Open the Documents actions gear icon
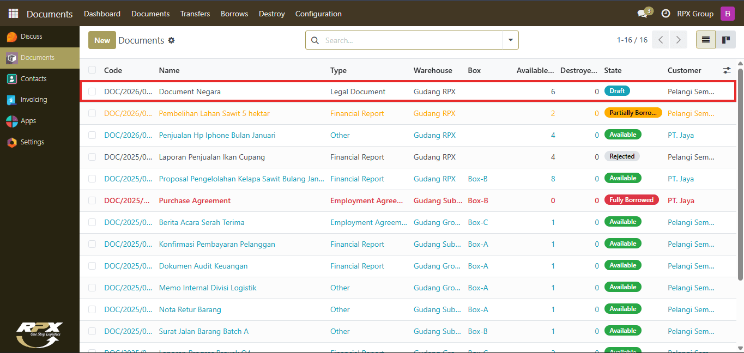The image size is (744, 353). coord(171,40)
